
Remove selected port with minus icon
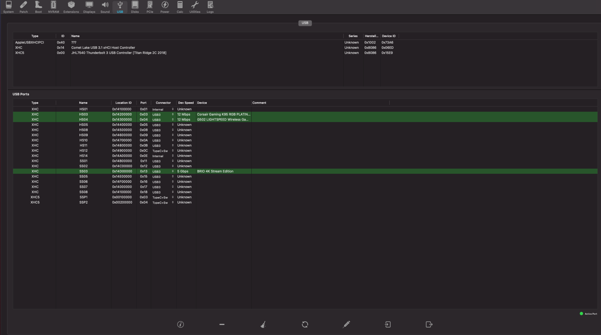point(222,324)
